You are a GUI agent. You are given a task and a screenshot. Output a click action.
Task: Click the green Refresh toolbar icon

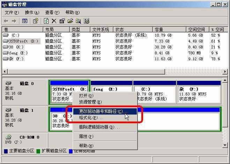click(46, 21)
